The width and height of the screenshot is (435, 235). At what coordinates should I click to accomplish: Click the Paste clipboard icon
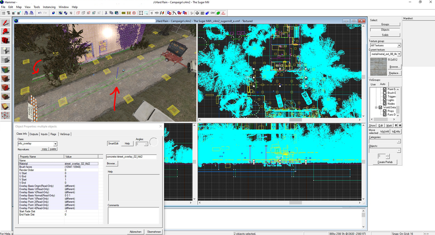pos(117,13)
